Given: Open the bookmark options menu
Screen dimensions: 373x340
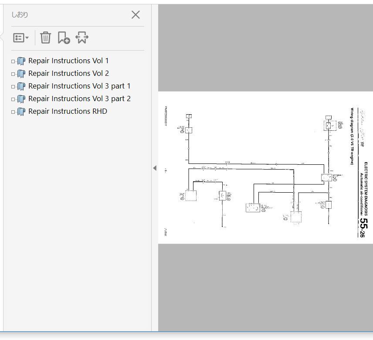Looking at the screenshot, I should 20,38.
